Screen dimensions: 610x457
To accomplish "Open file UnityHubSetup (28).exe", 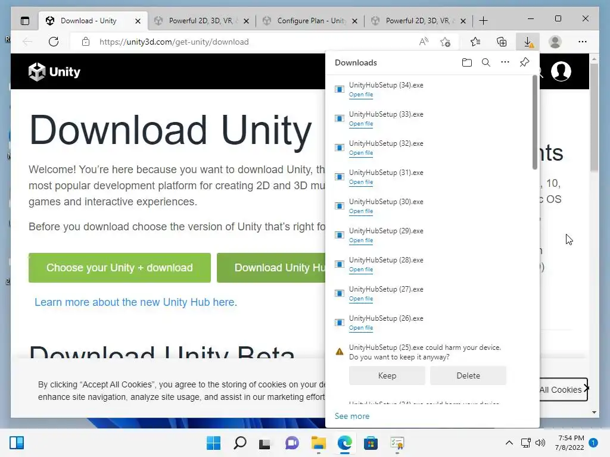I will (360, 270).
